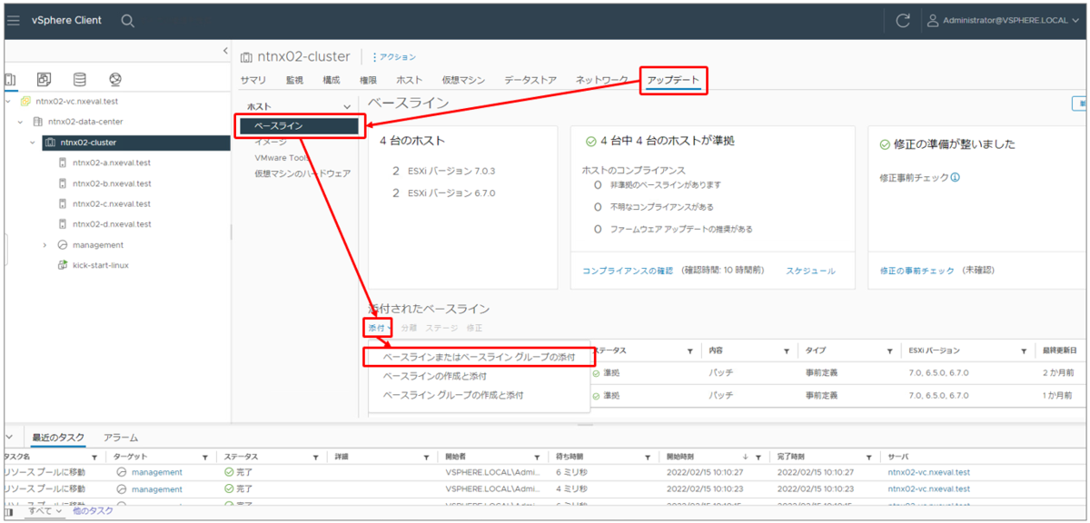Open the 添付 dropdown

(380, 328)
